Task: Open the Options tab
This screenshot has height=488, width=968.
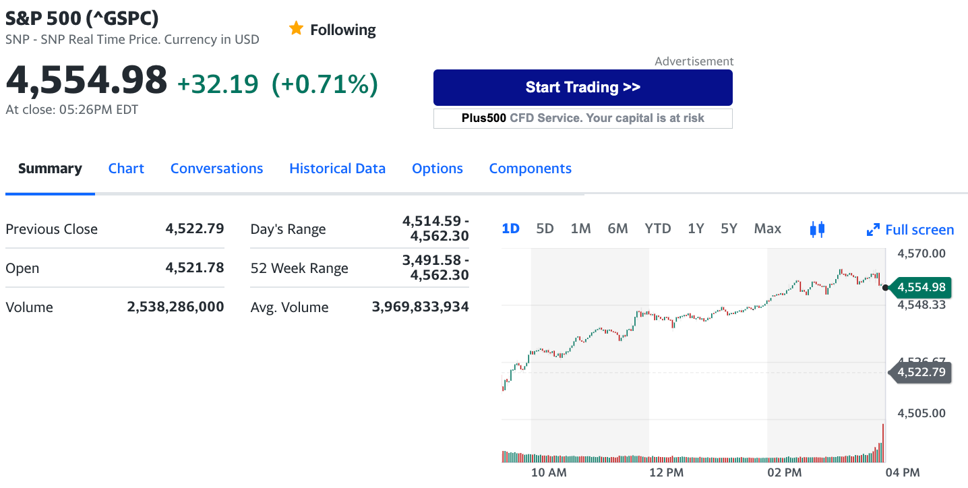Action: click(x=437, y=169)
